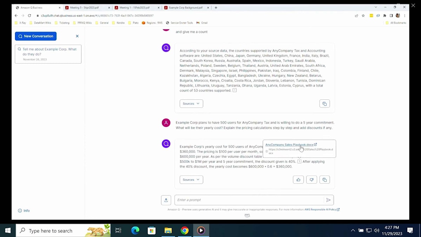The image size is (421, 237).
Task: Open the Ticketing bookmark folder
Action: [x=62, y=23]
